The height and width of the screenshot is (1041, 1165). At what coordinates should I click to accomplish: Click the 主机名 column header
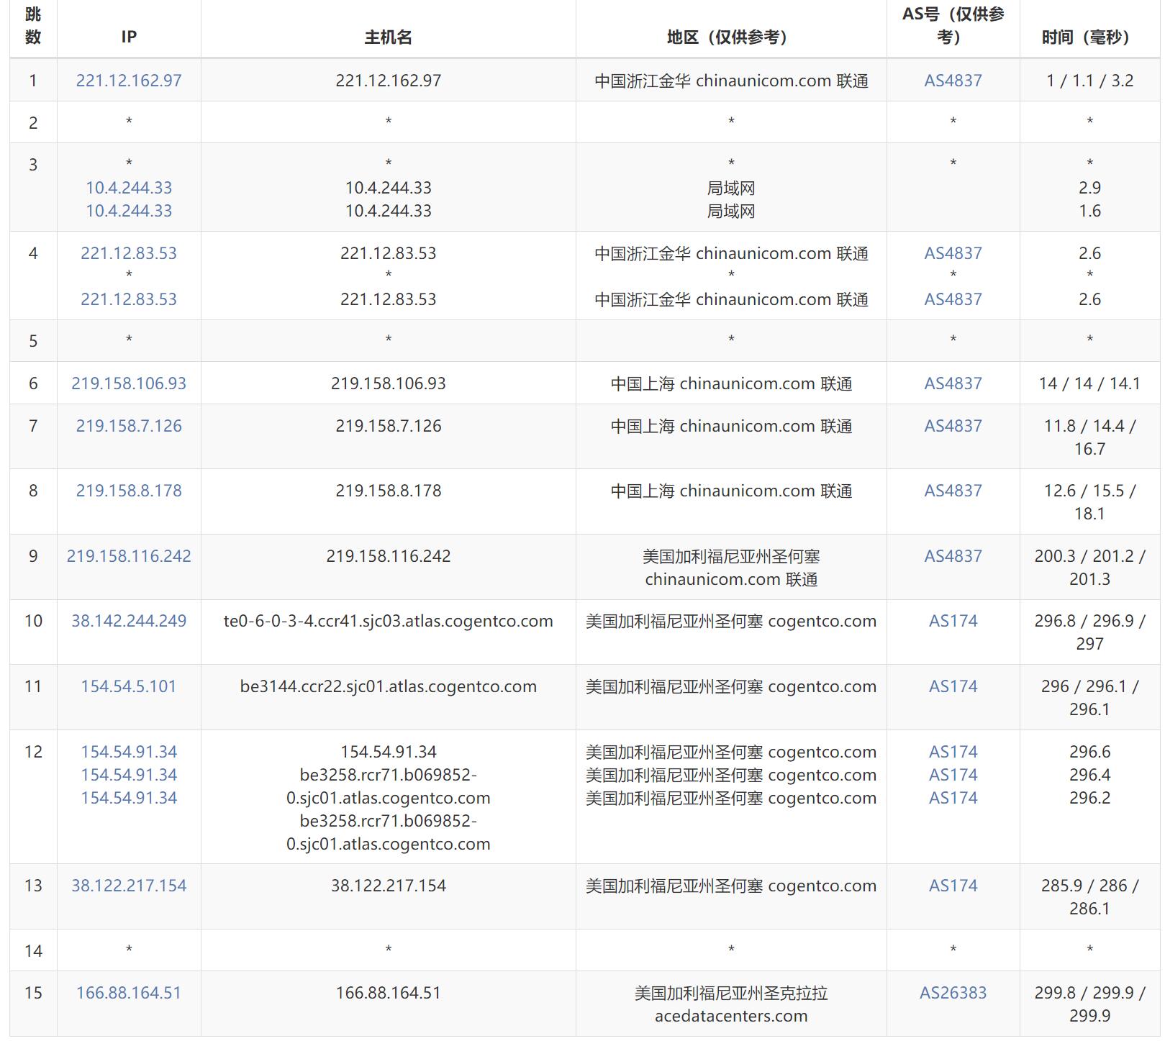pyautogui.click(x=388, y=37)
